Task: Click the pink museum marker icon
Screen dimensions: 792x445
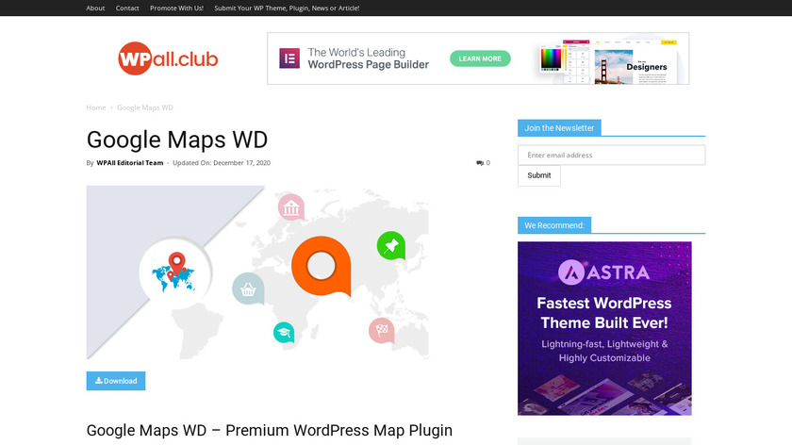Action: pyautogui.click(x=291, y=207)
